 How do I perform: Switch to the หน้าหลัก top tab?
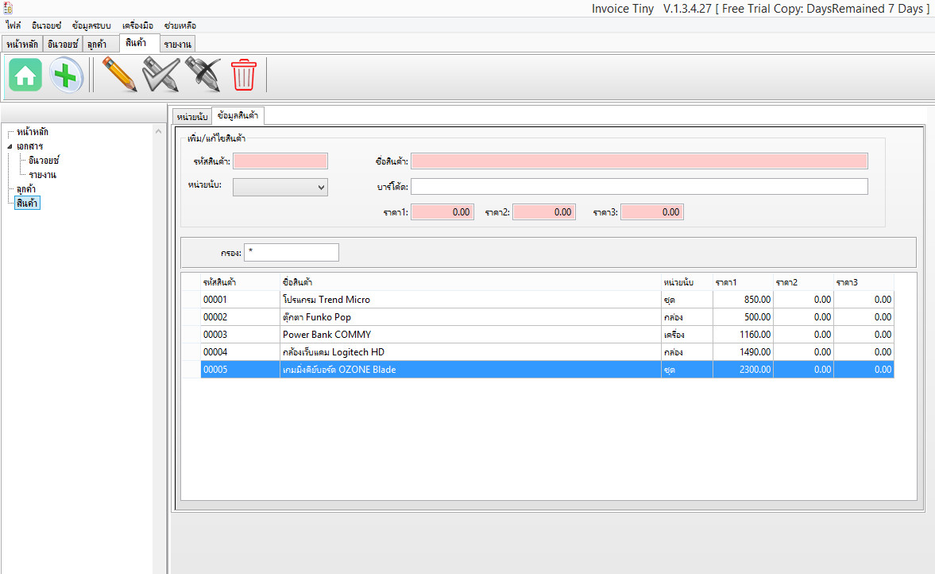[22, 45]
